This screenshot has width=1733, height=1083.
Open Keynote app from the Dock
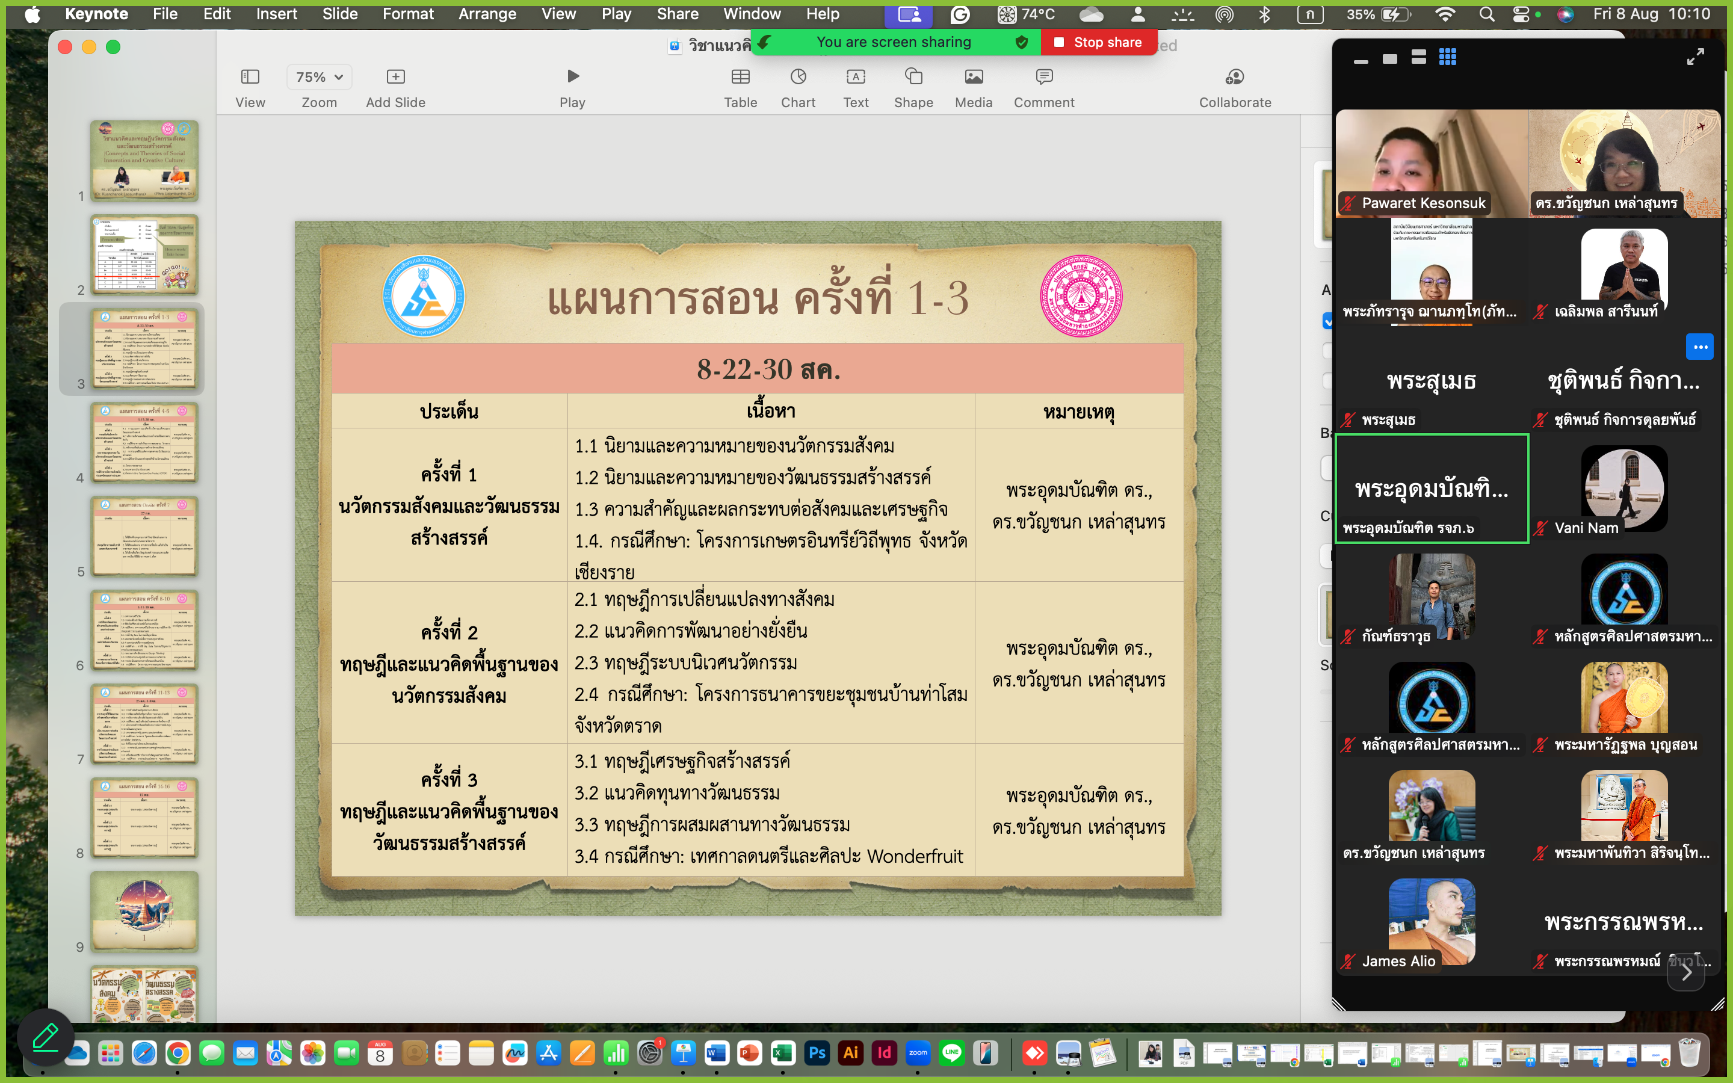682,1052
